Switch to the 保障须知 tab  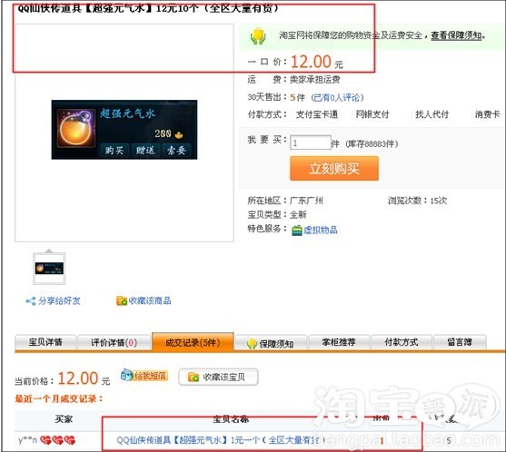coord(271,343)
